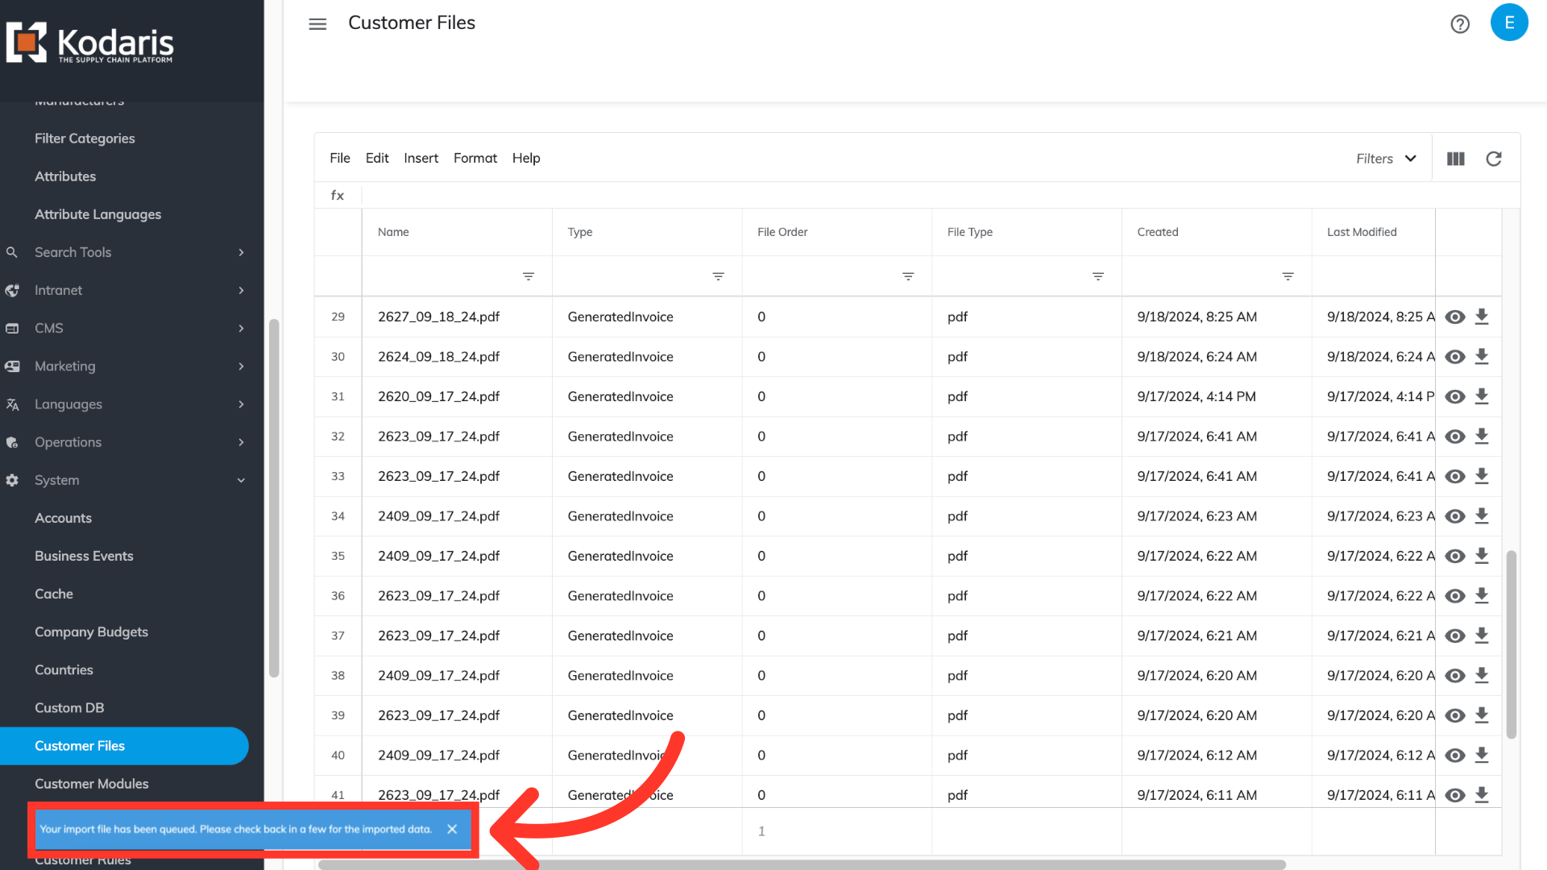Dismiss the import queued notification
The height and width of the screenshot is (870, 1547).
[x=452, y=829]
